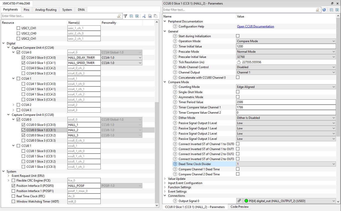
Task: Expand the Input Event Configuration section
Action: 165,183
